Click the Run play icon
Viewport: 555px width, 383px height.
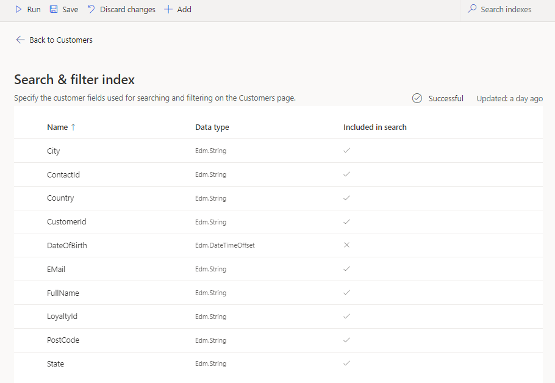19,9
